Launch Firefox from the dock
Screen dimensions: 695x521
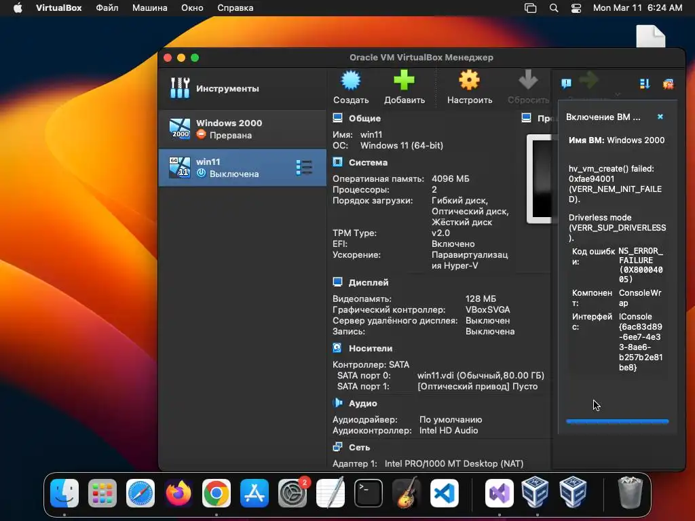click(x=179, y=493)
